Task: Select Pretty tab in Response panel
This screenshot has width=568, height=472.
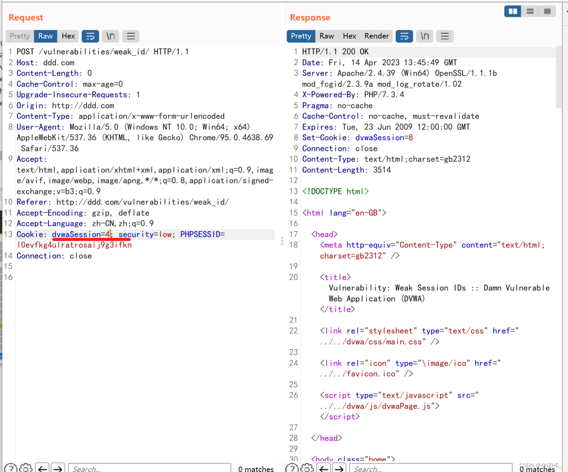Action: point(301,36)
